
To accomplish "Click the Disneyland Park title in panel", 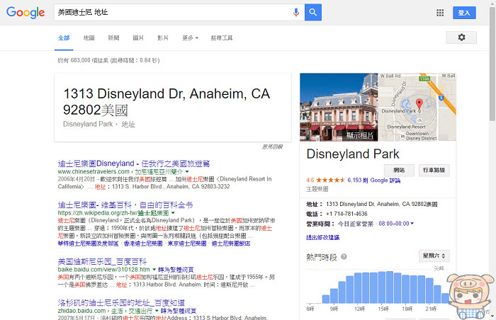I will click(x=353, y=154).
